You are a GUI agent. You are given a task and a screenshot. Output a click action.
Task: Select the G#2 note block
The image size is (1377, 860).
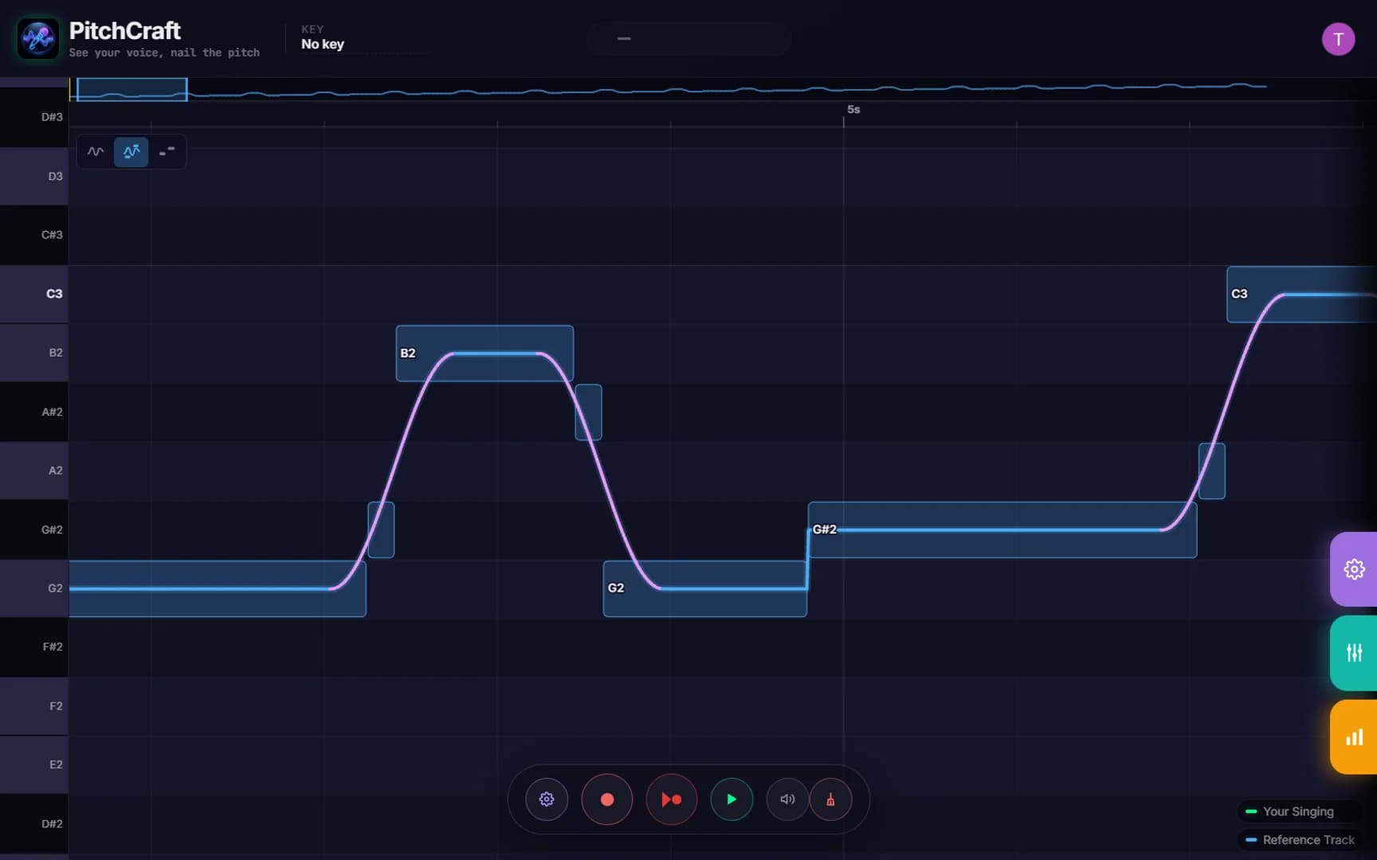[x=1002, y=530]
